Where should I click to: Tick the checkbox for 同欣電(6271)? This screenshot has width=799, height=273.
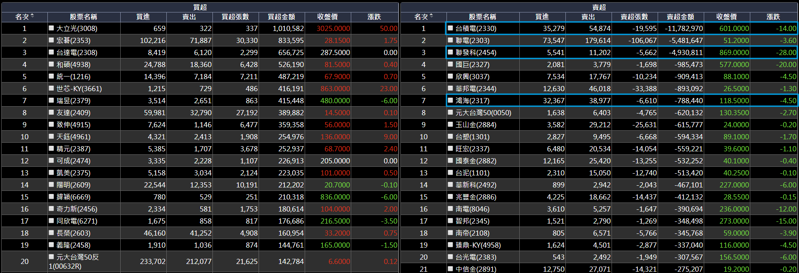tap(51, 221)
